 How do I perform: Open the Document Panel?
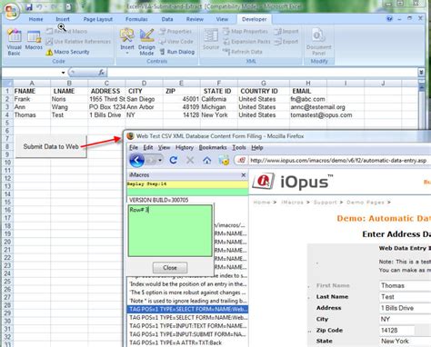[319, 42]
